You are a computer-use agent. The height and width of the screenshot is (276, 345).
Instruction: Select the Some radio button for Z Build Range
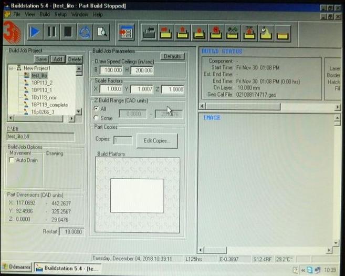pyautogui.click(x=96, y=118)
